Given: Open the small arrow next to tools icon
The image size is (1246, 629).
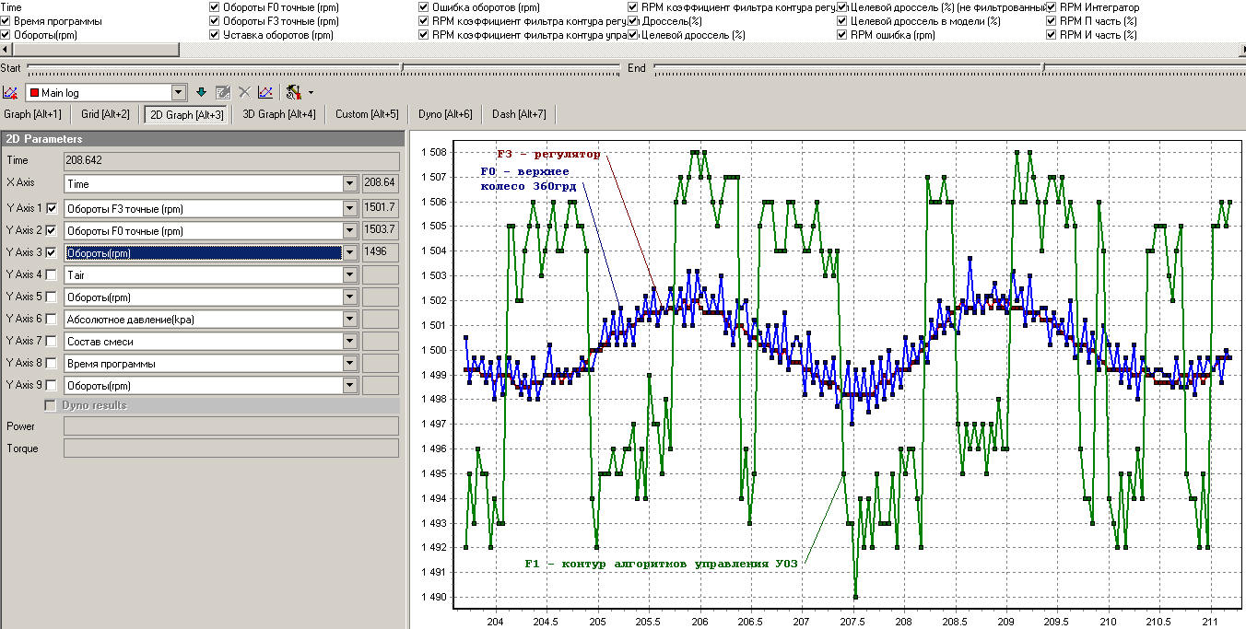Looking at the screenshot, I should (x=311, y=93).
